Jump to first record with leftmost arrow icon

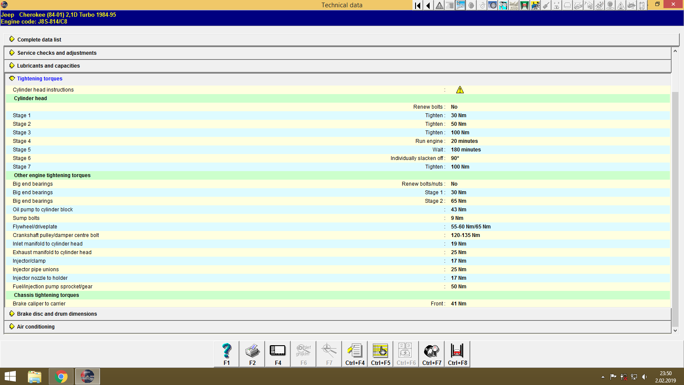[x=417, y=6]
